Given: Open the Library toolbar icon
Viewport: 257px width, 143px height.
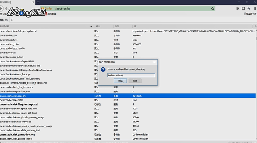Looking at the screenshot, I should tap(238, 9).
